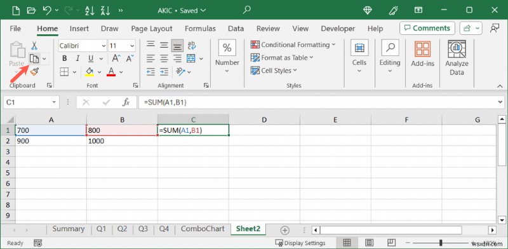Switch to the Insert tab
The image size is (508, 249).
(x=79, y=29)
